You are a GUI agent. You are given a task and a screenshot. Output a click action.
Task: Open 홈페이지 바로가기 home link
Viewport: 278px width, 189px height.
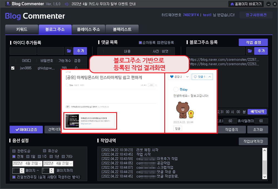[246, 4]
